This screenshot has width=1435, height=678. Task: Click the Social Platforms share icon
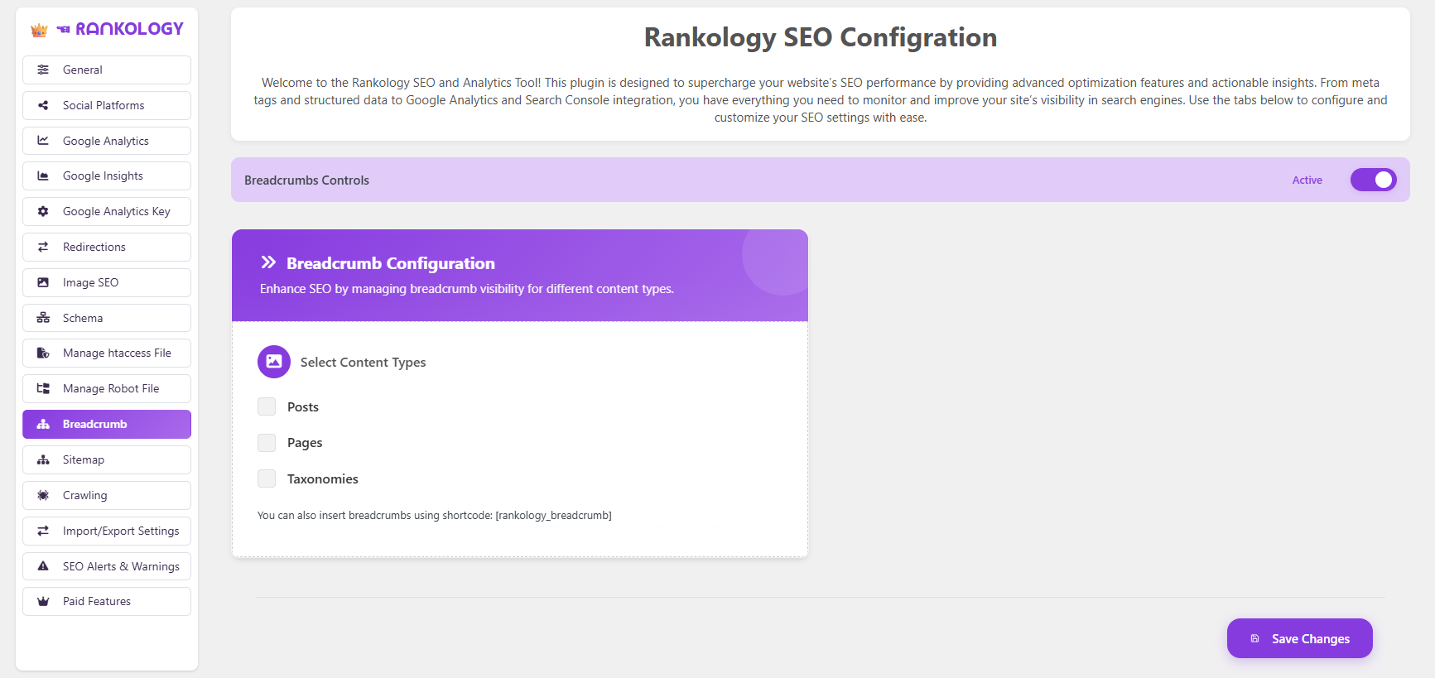coord(43,105)
